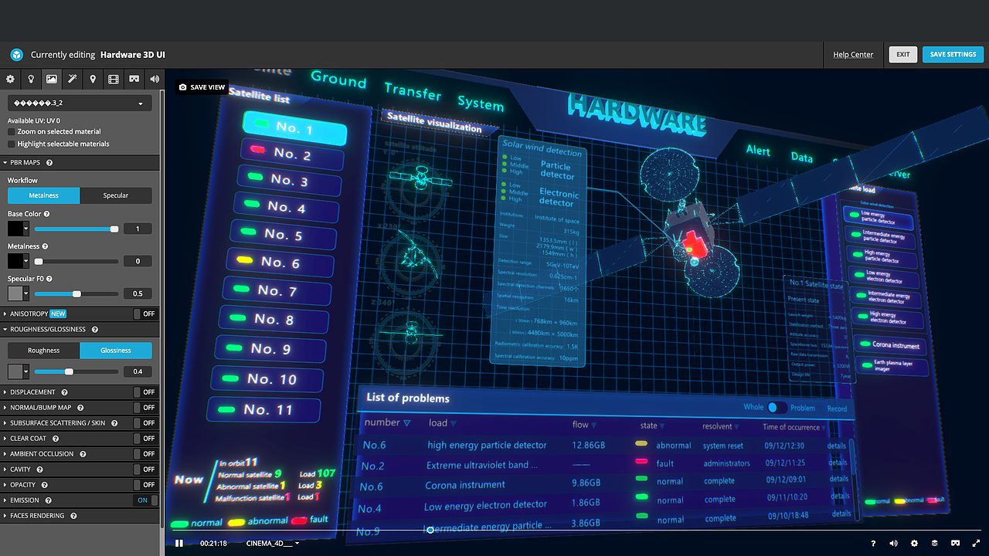
Task: Select the Metalness workflow tab
Action: (44, 195)
